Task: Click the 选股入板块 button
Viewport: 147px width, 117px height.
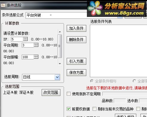Action: [x=126, y=116]
